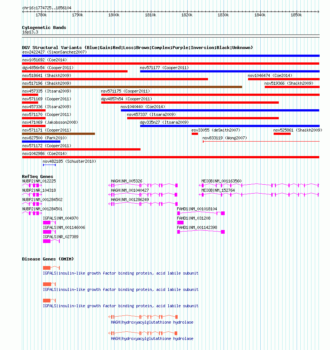Image resolution: width=330 pixels, height=350 pixels.
Task: Select nsv1040440 (Coe2014) gain variant label
Action: tap(143, 107)
